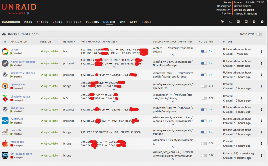Switch to the VMs tab
This screenshot has width=268, height=166.
click(122, 22)
